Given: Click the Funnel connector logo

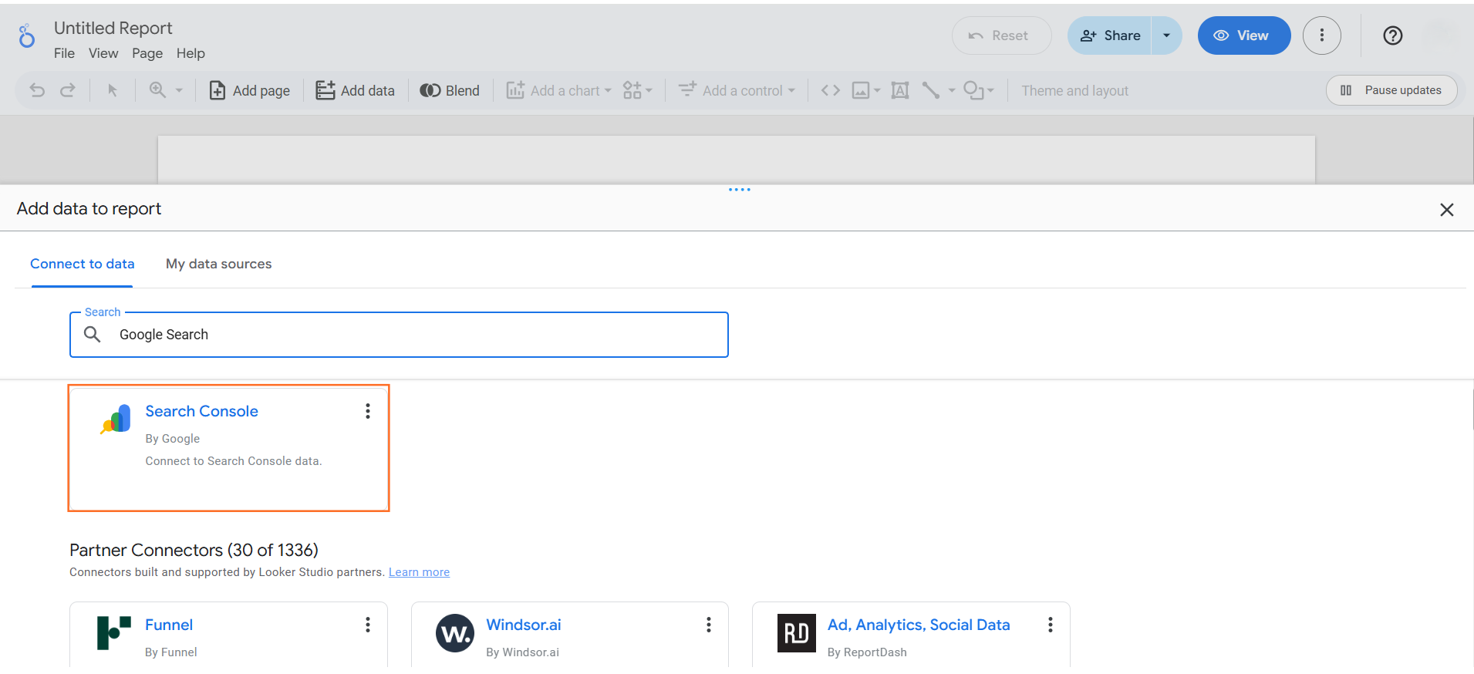Looking at the screenshot, I should [114, 633].
